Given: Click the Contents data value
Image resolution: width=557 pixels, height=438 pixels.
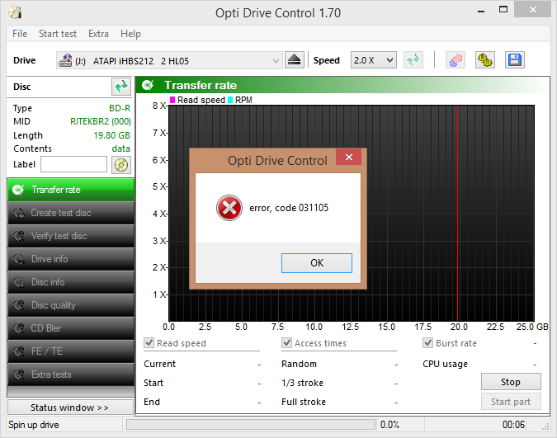Looking at the screenshot, I should 120,148.
